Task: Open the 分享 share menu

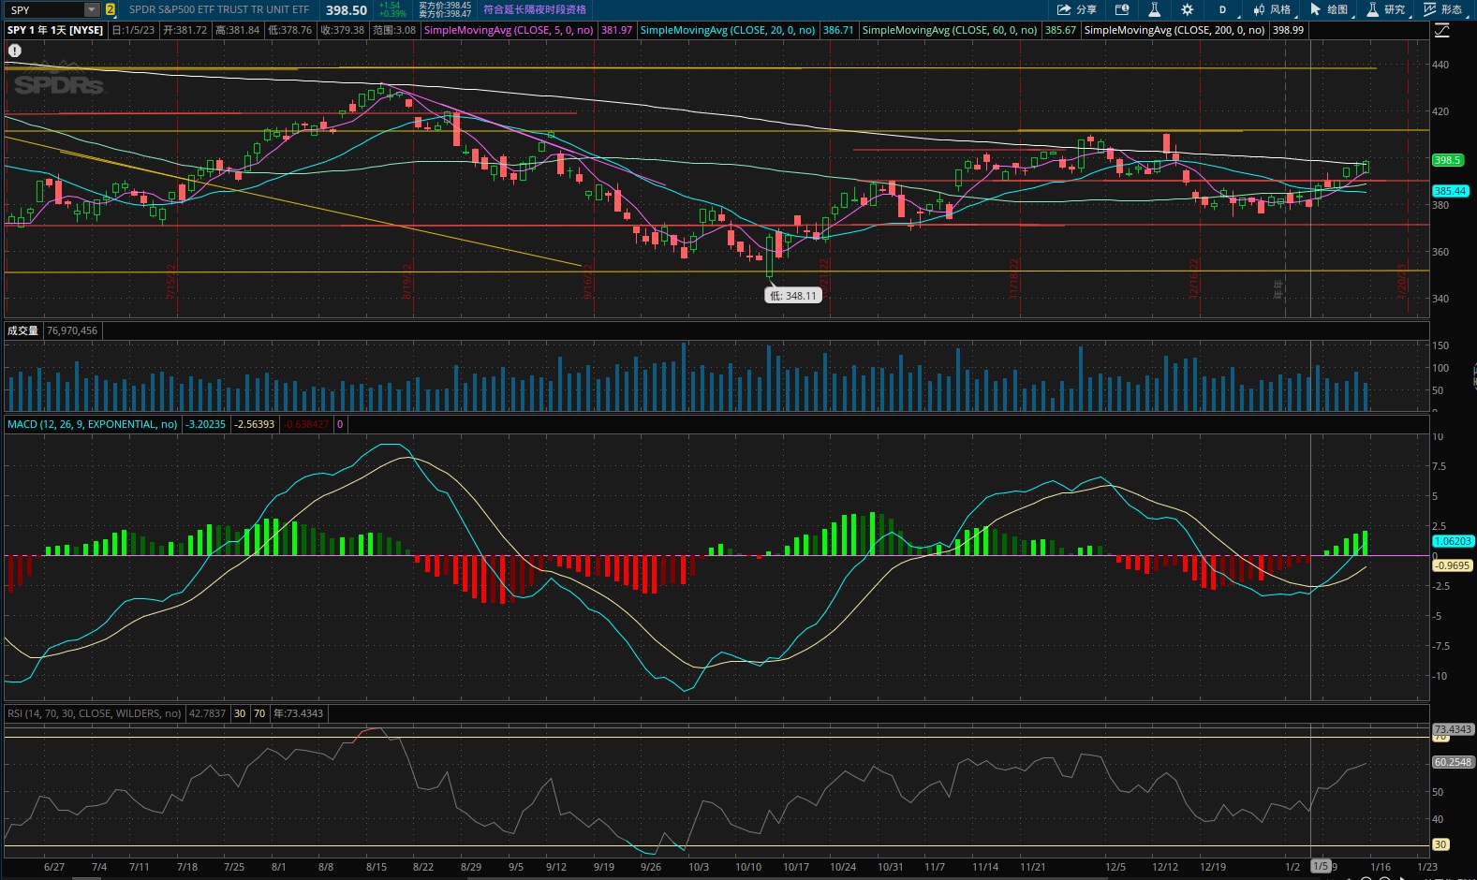Action: point(1077,9)
